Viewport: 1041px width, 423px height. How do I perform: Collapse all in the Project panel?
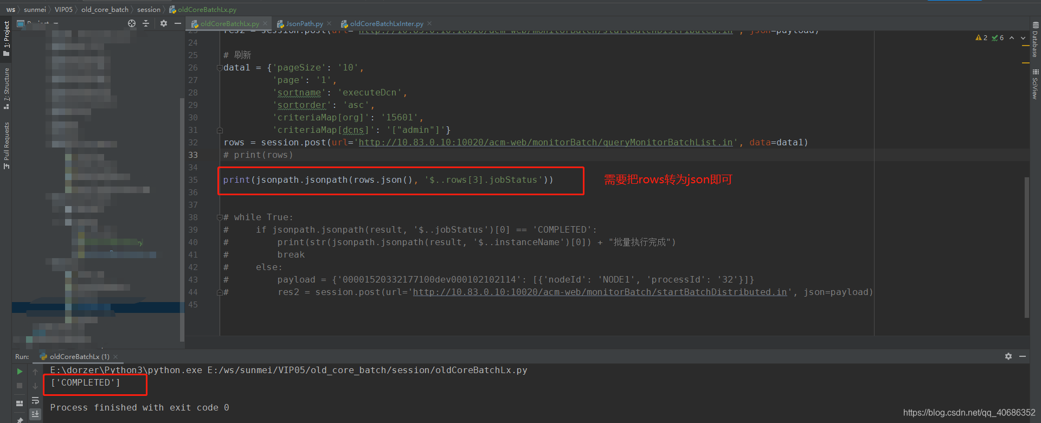click(x=146, y=23)
